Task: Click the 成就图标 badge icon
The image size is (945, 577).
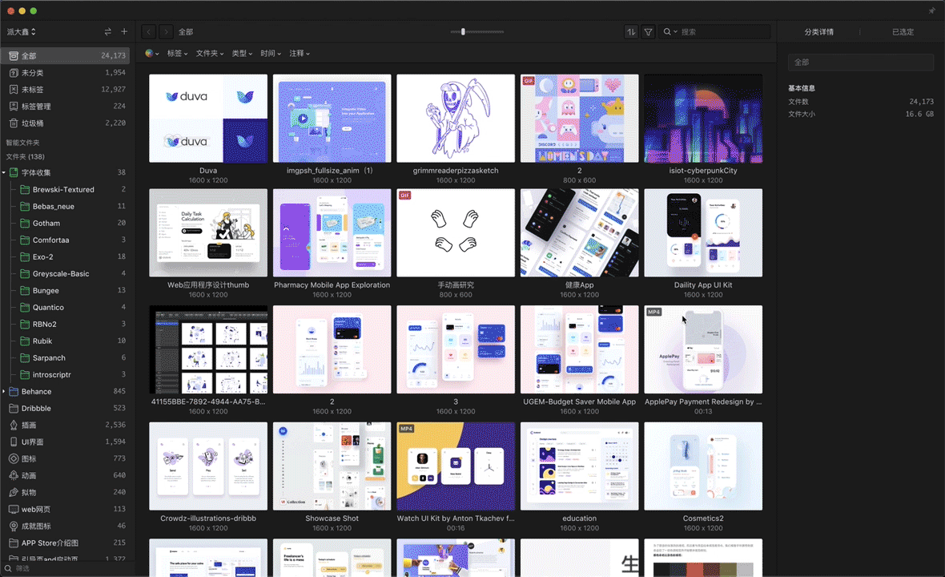Action: click(14, 527)
